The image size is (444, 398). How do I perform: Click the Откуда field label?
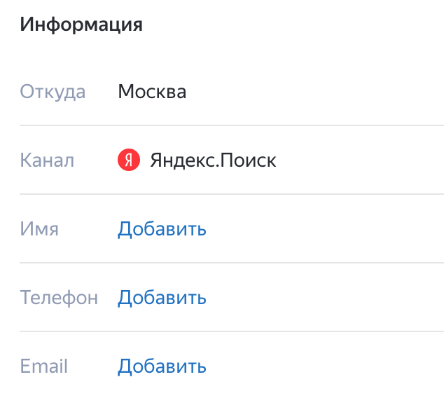pyautogui.click(x=53, y=92)
